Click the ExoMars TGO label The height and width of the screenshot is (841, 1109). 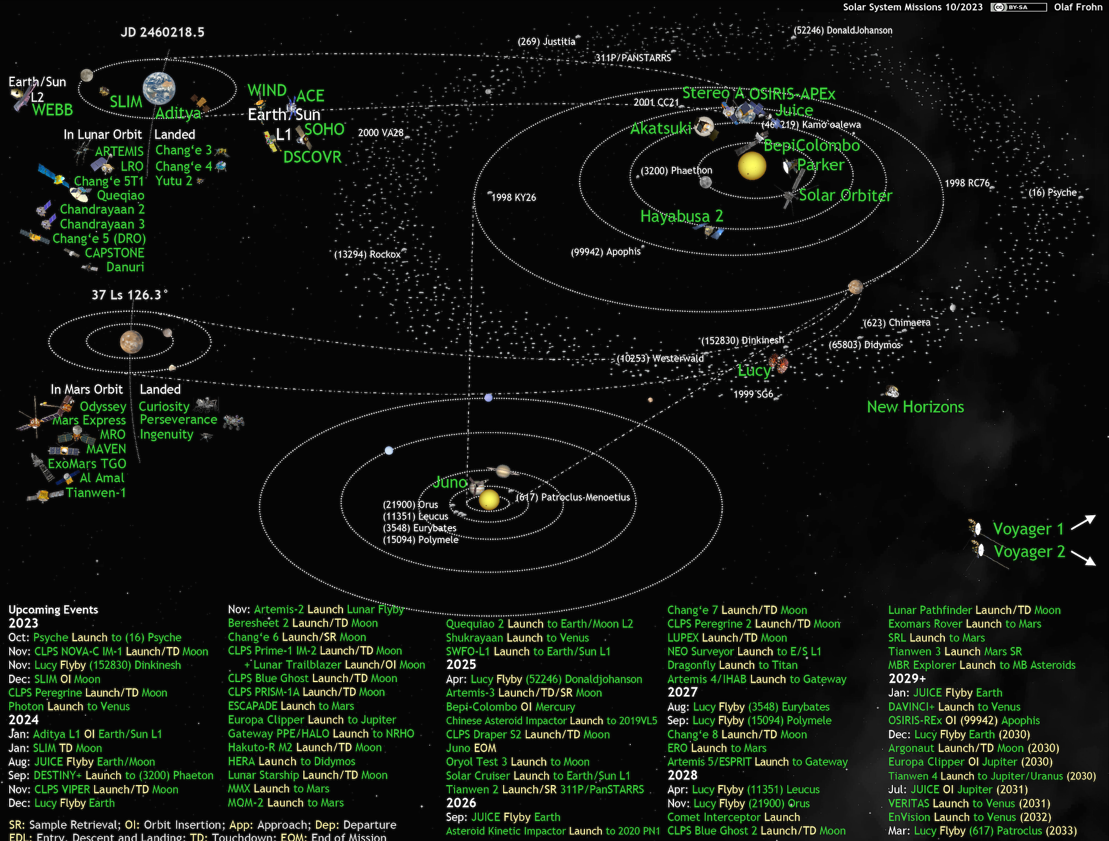tap(87, 464)
